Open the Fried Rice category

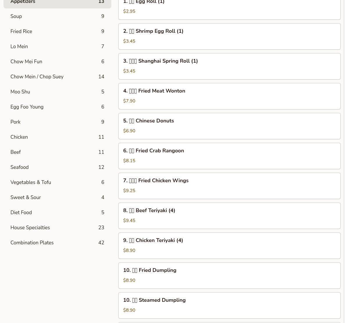pos(57,31)
